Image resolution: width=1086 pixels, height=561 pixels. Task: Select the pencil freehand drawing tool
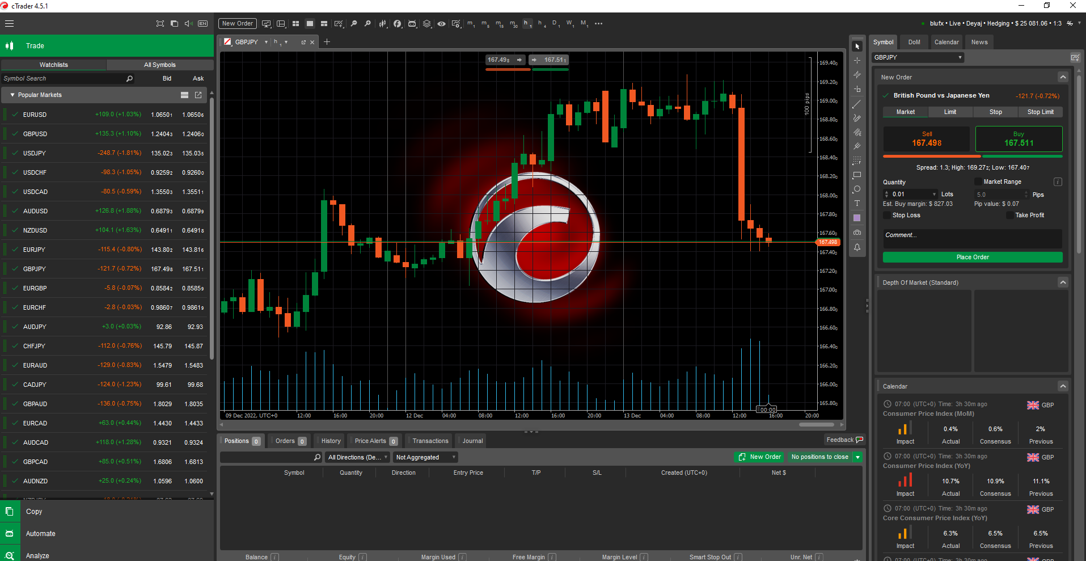pos(857,118)
